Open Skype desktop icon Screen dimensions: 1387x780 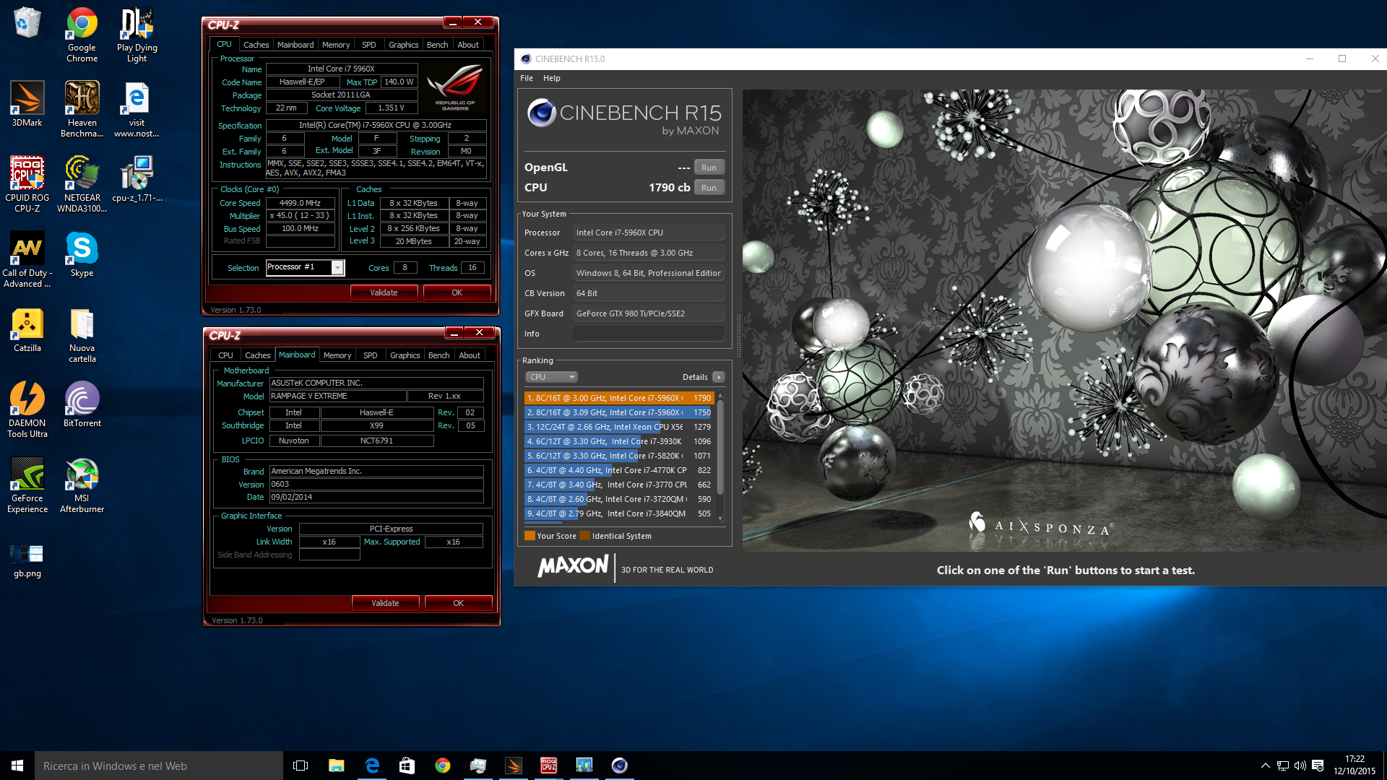(82, 254)
